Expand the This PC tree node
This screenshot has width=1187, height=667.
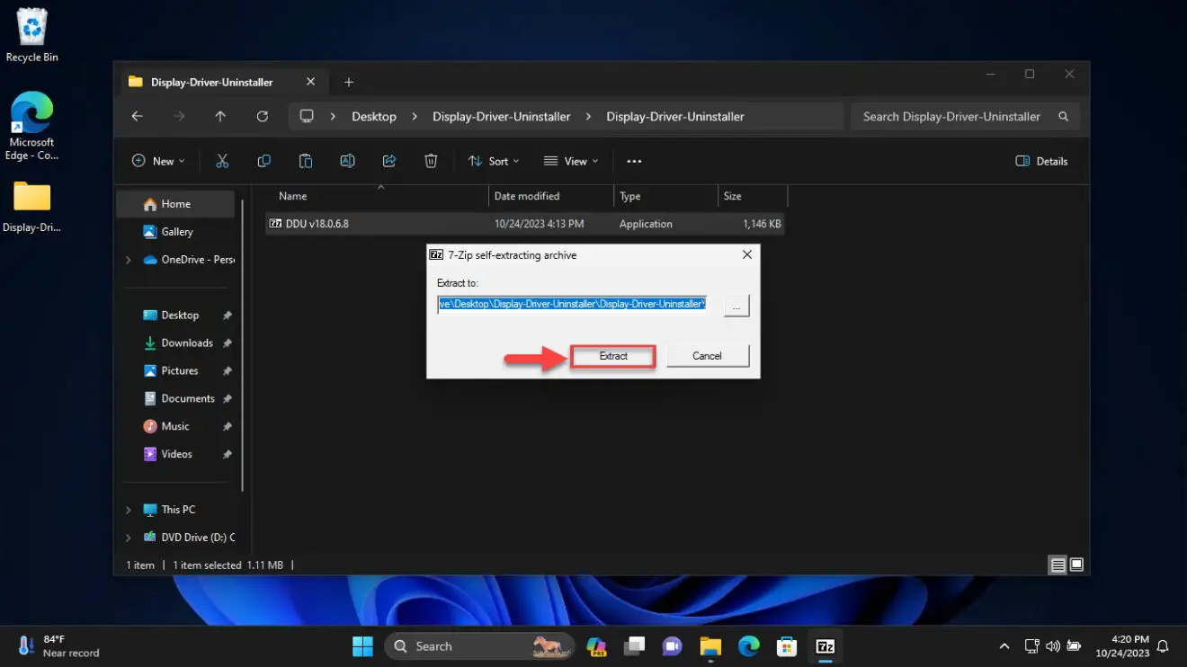click(x=128, y=510)
